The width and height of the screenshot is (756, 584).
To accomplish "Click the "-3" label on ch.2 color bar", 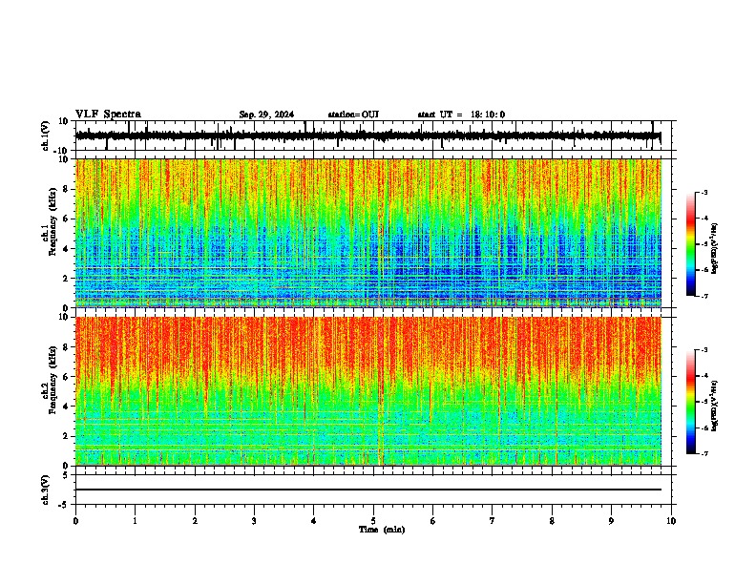I will (x=703, y=350).
